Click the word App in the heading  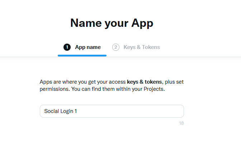[x=142, y=23]
